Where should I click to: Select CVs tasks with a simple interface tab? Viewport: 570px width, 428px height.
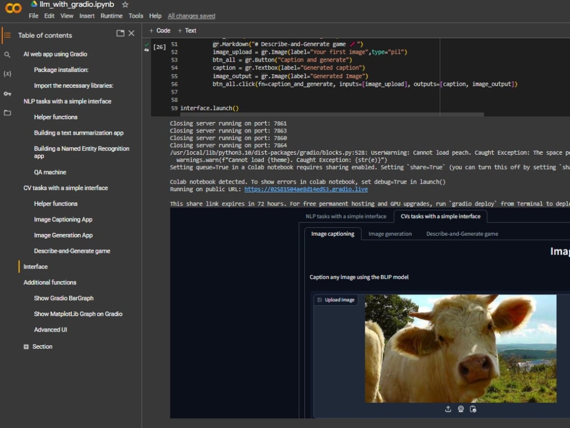[440, 216]
